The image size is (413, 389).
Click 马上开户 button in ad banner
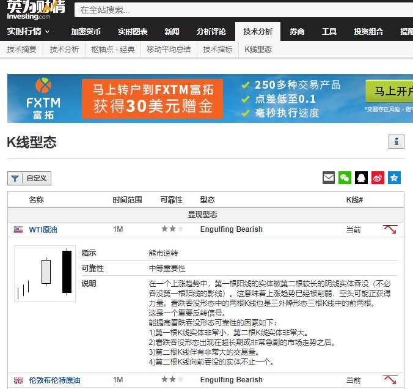pos(389,91)
